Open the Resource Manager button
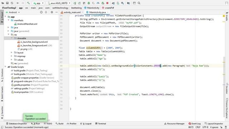This screenshot has height=129, width=229. (174, 124)
